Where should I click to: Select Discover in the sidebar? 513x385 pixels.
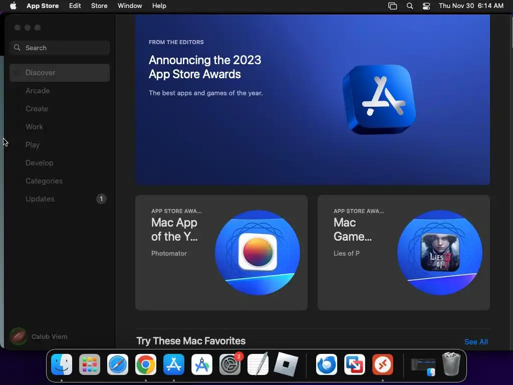click(x=60, y=73)
